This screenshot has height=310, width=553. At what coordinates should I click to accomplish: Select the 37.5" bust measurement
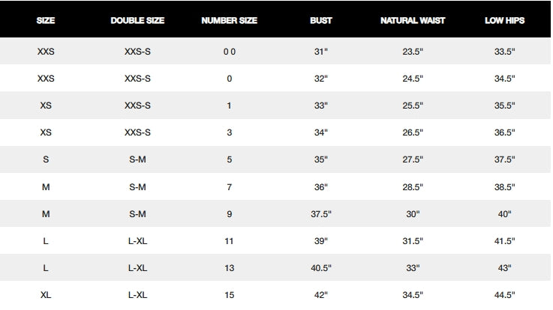321,214
